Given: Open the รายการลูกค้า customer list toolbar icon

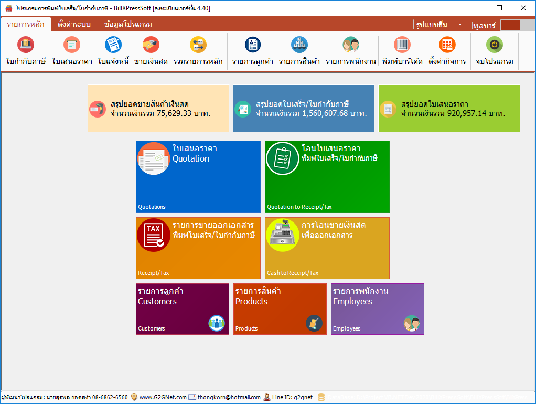Looking at the screenshot, I should point(253,45).
